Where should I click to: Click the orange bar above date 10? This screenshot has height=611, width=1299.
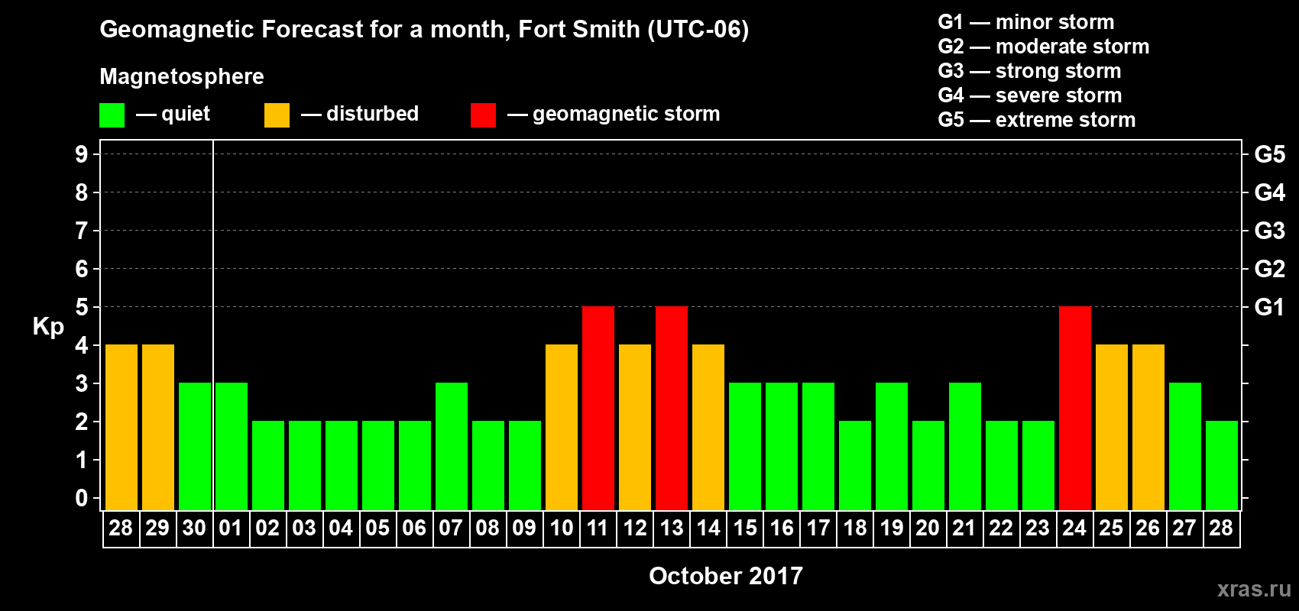tap(562, 427)
